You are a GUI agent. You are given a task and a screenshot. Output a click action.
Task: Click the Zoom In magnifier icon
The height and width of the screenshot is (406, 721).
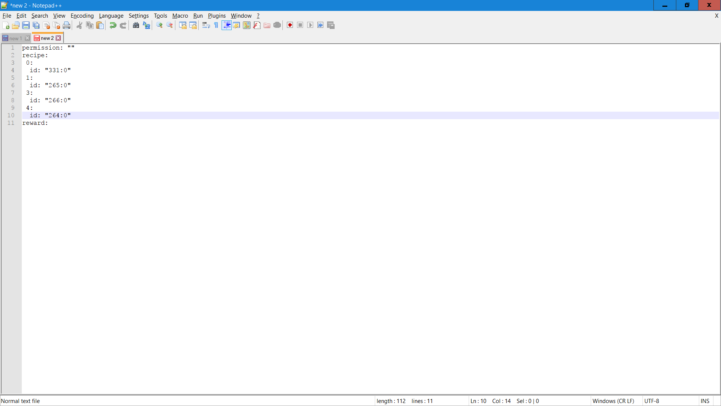(x=159, y=25)
